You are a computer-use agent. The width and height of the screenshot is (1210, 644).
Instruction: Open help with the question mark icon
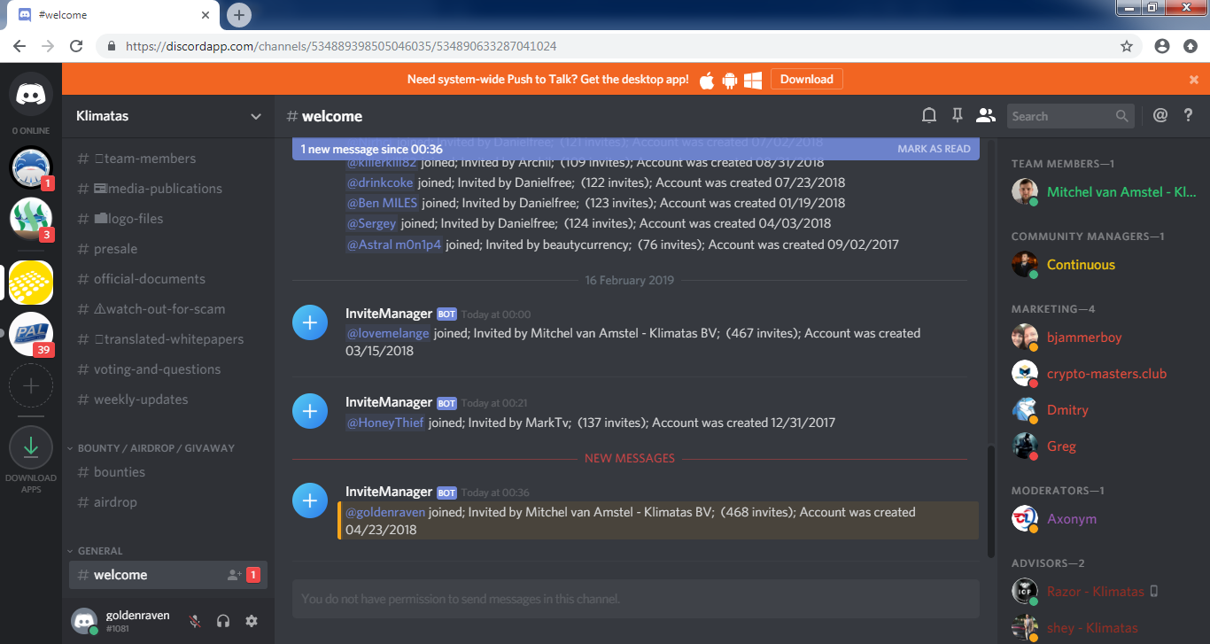1189,115
